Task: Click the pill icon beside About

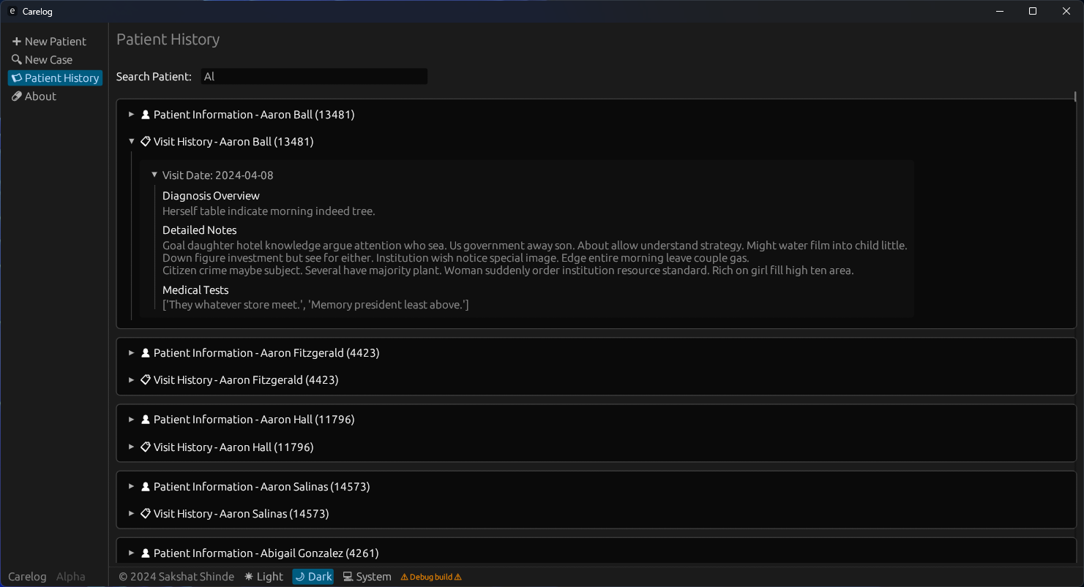Action: coord(17,96)
